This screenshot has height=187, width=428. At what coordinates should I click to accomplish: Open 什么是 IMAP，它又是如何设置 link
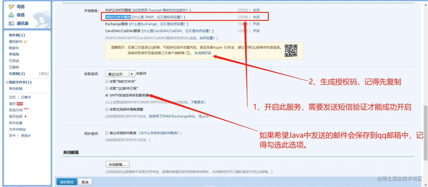tap(158, 17)
